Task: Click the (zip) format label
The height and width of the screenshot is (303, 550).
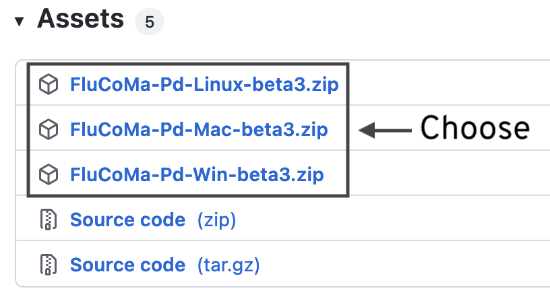Action: point(216,220)
